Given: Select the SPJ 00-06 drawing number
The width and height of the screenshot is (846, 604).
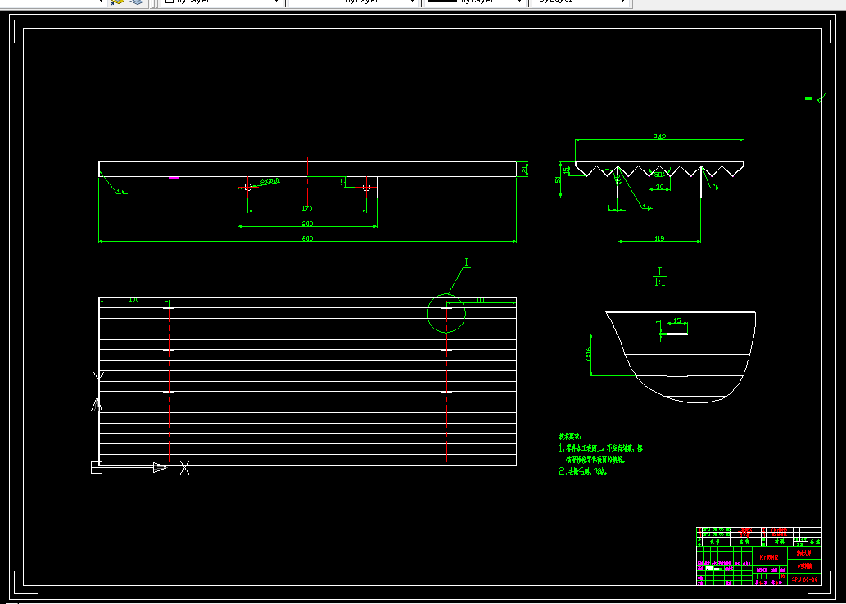Looking at the screenshot, I should click(805, 579).
